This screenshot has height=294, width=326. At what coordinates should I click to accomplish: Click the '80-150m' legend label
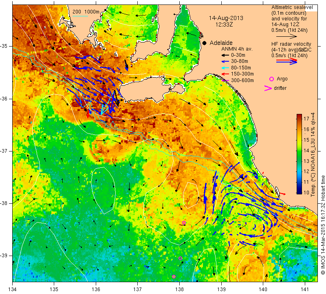tap(241, 68)
